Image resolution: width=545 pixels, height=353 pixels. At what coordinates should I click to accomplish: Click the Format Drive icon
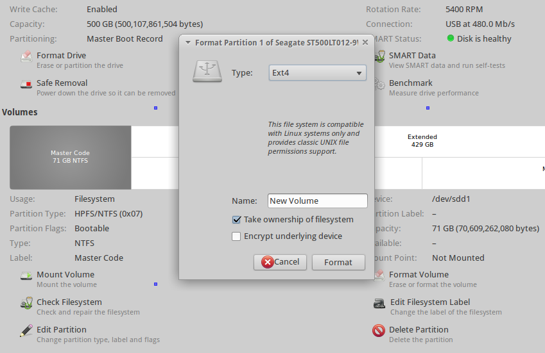click(x=26, y=57)
